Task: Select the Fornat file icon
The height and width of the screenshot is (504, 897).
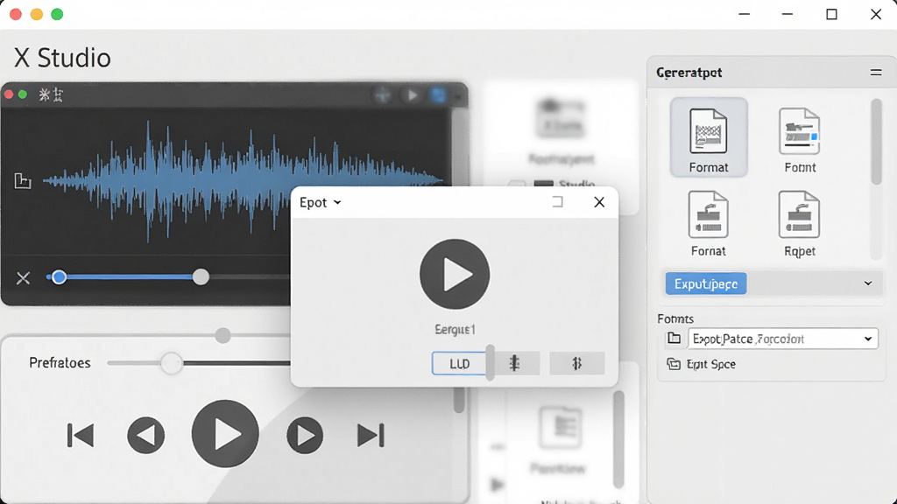Action: click(x=708, y=223)
